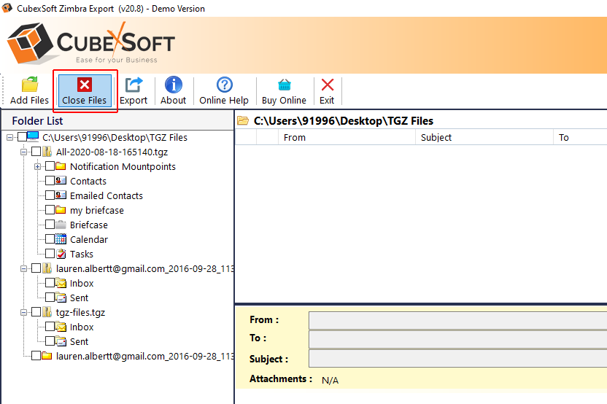Select the computer icon of root folder
The height and width of the screenshot is (404, 607).
point(33,136)
